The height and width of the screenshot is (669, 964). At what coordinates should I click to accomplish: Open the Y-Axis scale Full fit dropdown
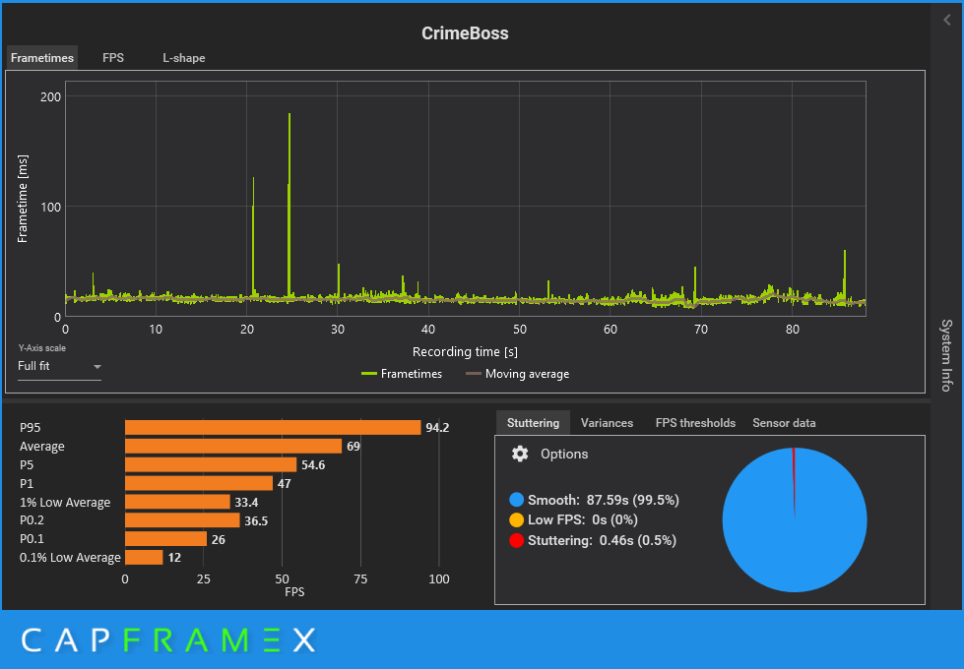(59, 366)
